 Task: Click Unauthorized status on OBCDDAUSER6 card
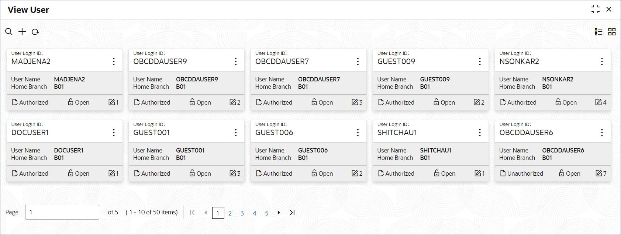tap(525, 173)
